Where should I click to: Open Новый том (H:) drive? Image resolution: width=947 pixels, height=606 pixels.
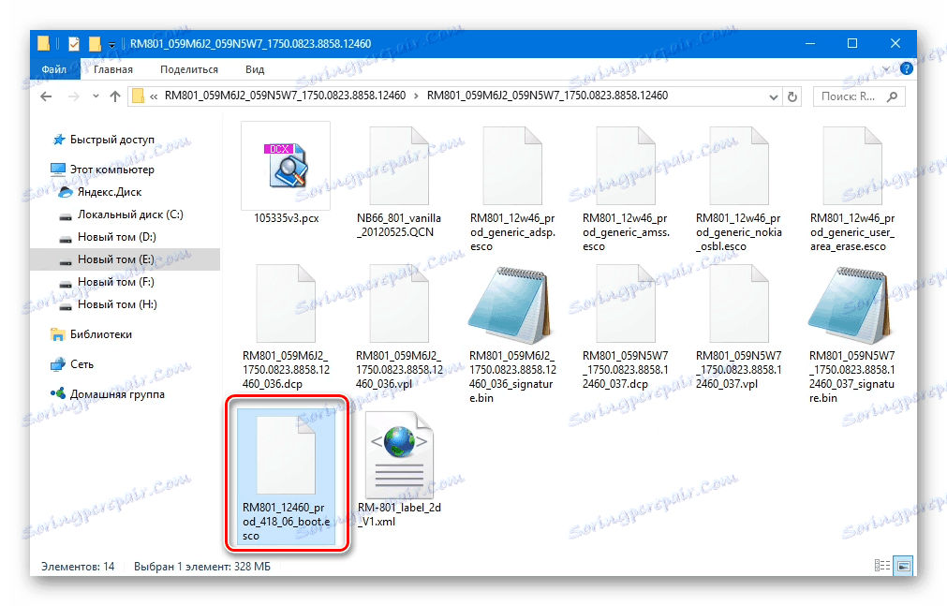tap(117, 304)
